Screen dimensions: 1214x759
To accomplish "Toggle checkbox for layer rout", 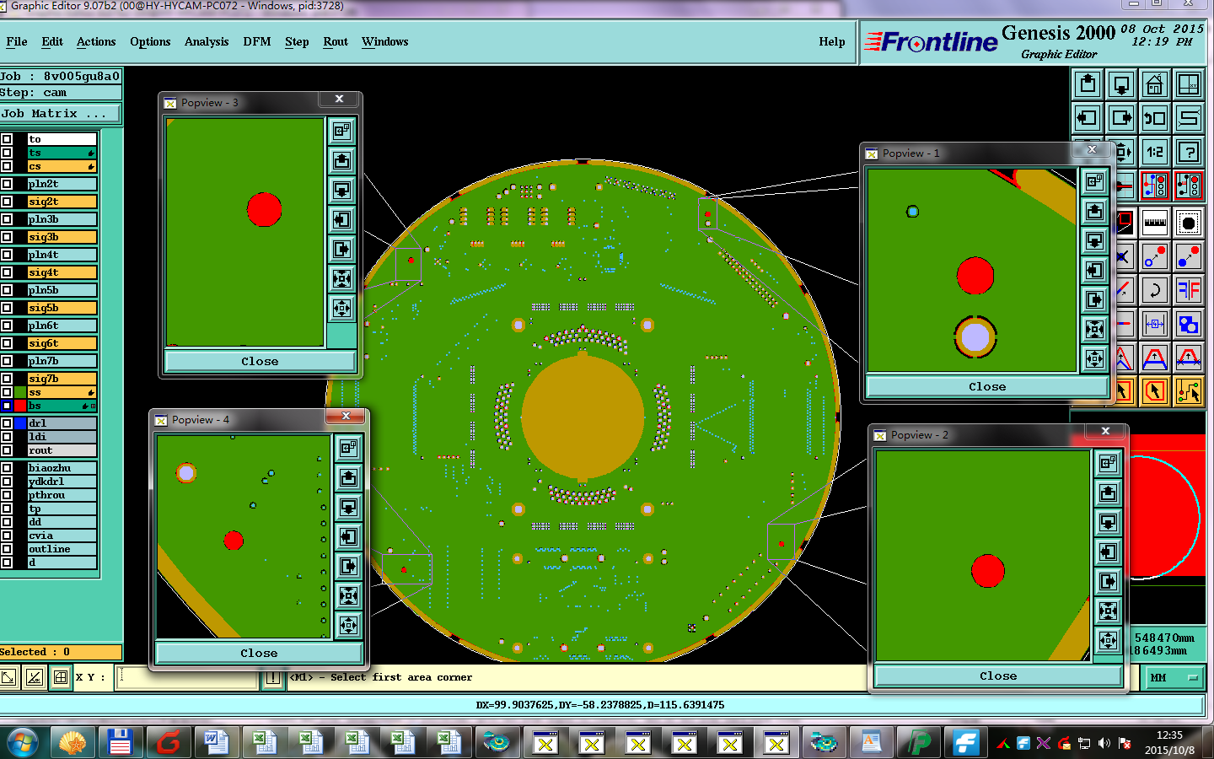I will tap(7, 450).
